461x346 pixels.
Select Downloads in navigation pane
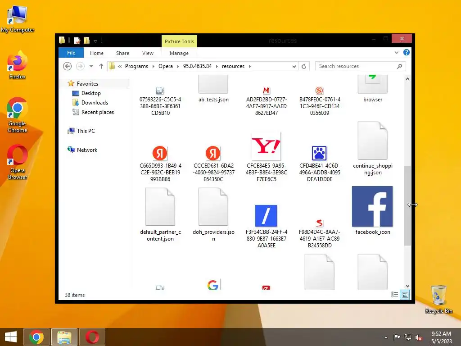(95, 103)
